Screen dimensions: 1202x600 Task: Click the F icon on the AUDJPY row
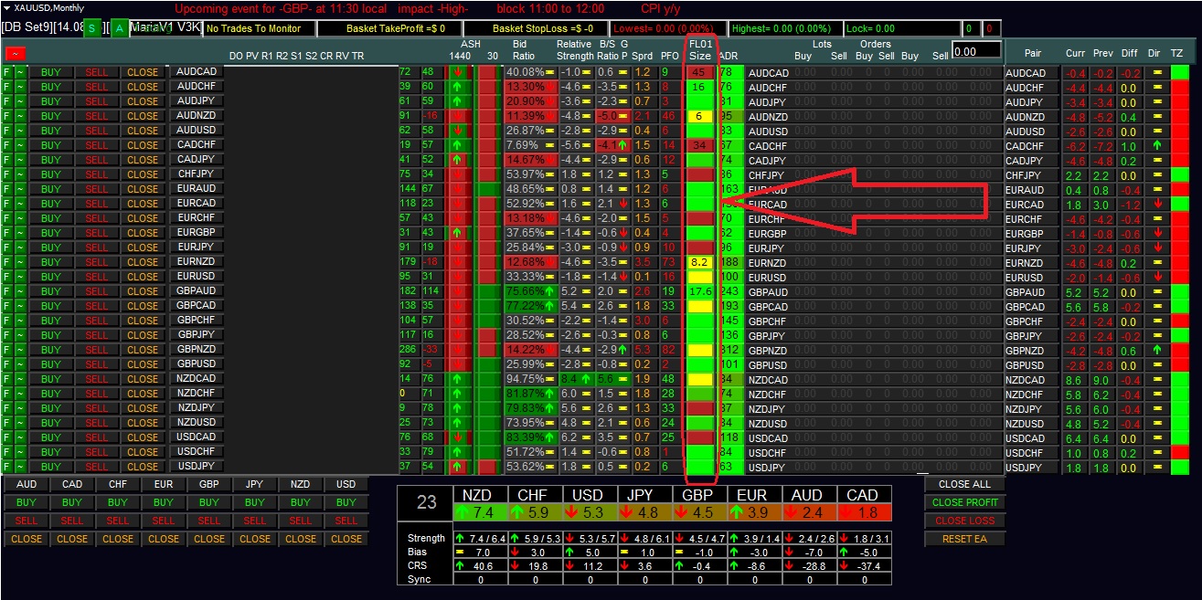coord(7,101)
